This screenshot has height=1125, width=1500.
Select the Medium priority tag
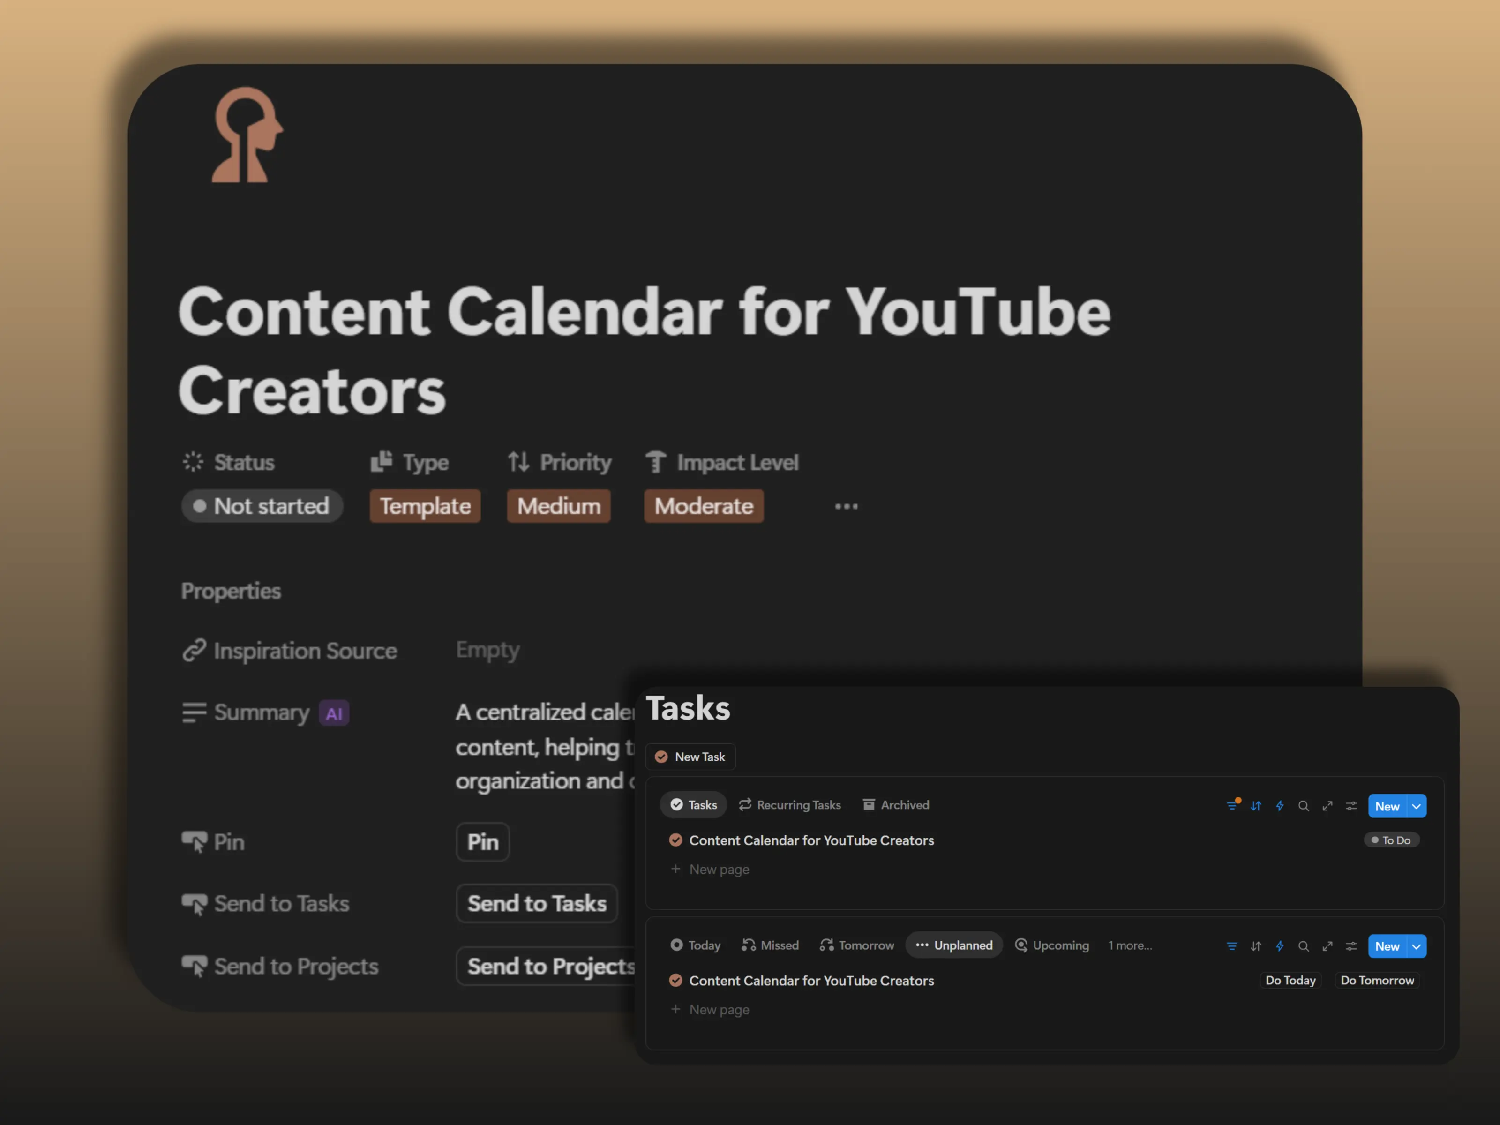tap(559, 506)
